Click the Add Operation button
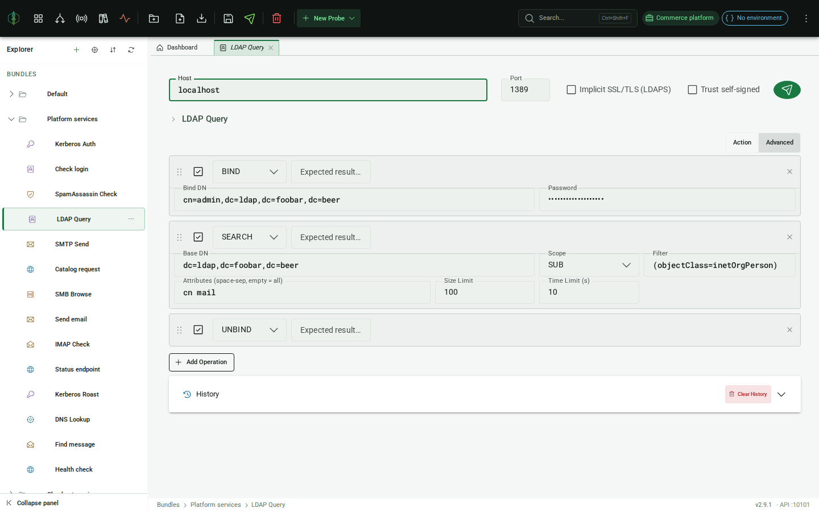The image size is (819, 512). tap(201, 362)
